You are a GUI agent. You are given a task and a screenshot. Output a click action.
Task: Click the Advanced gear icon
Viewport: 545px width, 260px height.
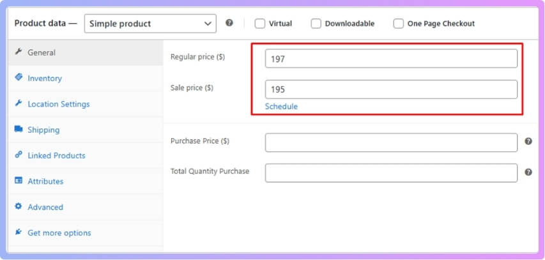coord(19,206)
